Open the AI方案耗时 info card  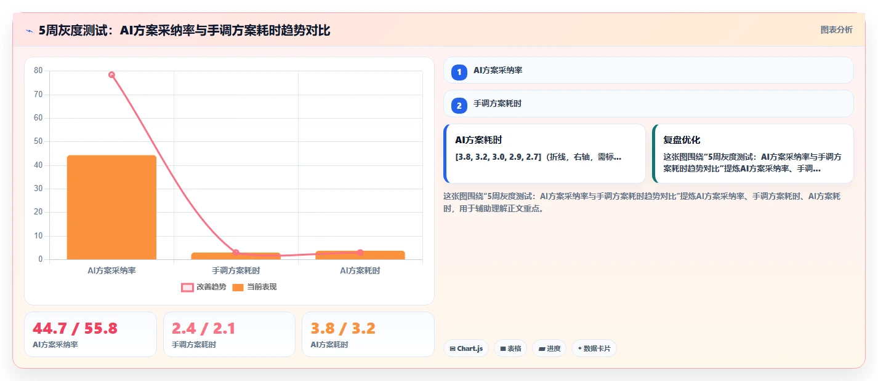[544, 154]
